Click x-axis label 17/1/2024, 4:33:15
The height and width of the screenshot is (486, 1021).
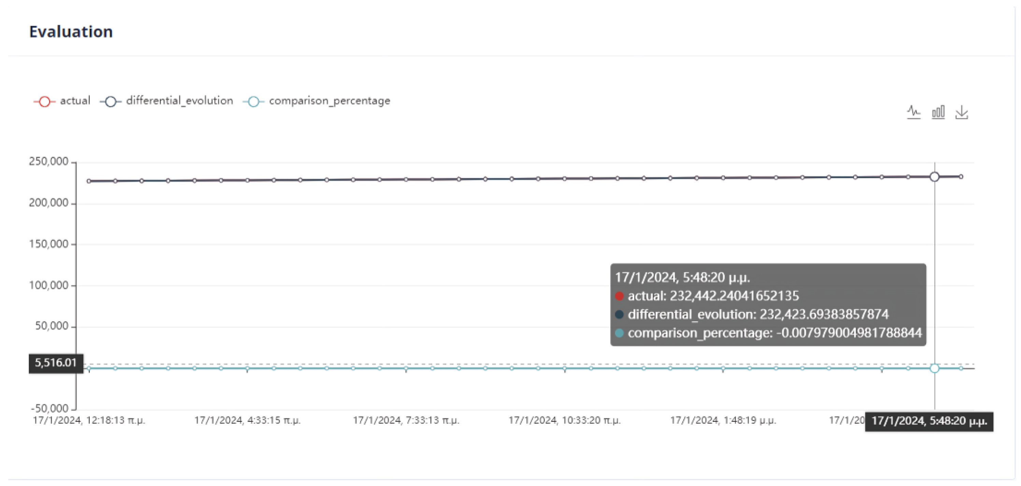[247, 420]
